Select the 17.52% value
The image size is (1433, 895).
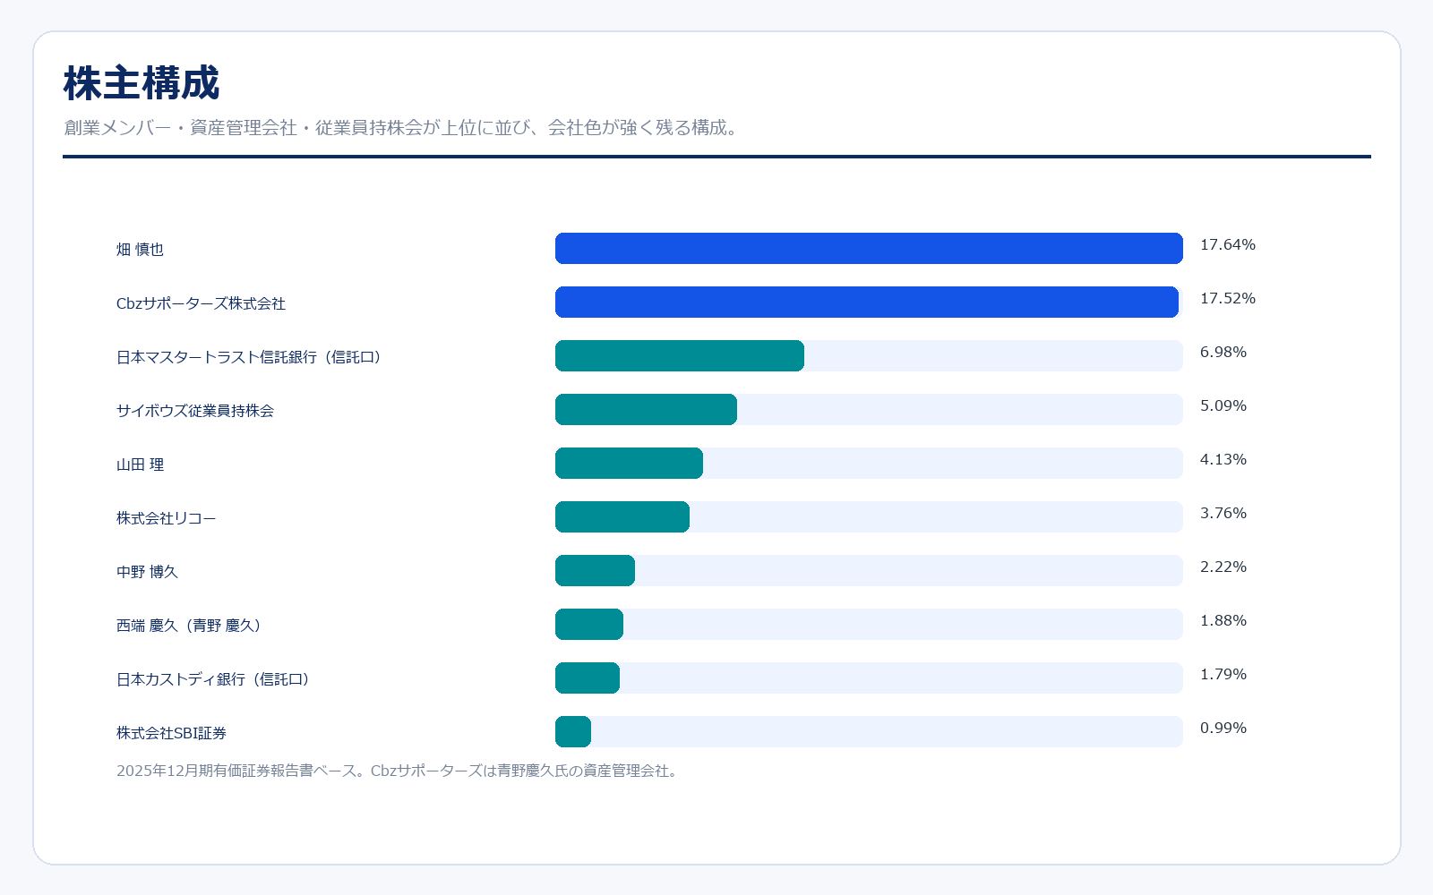click(1228, 298)
